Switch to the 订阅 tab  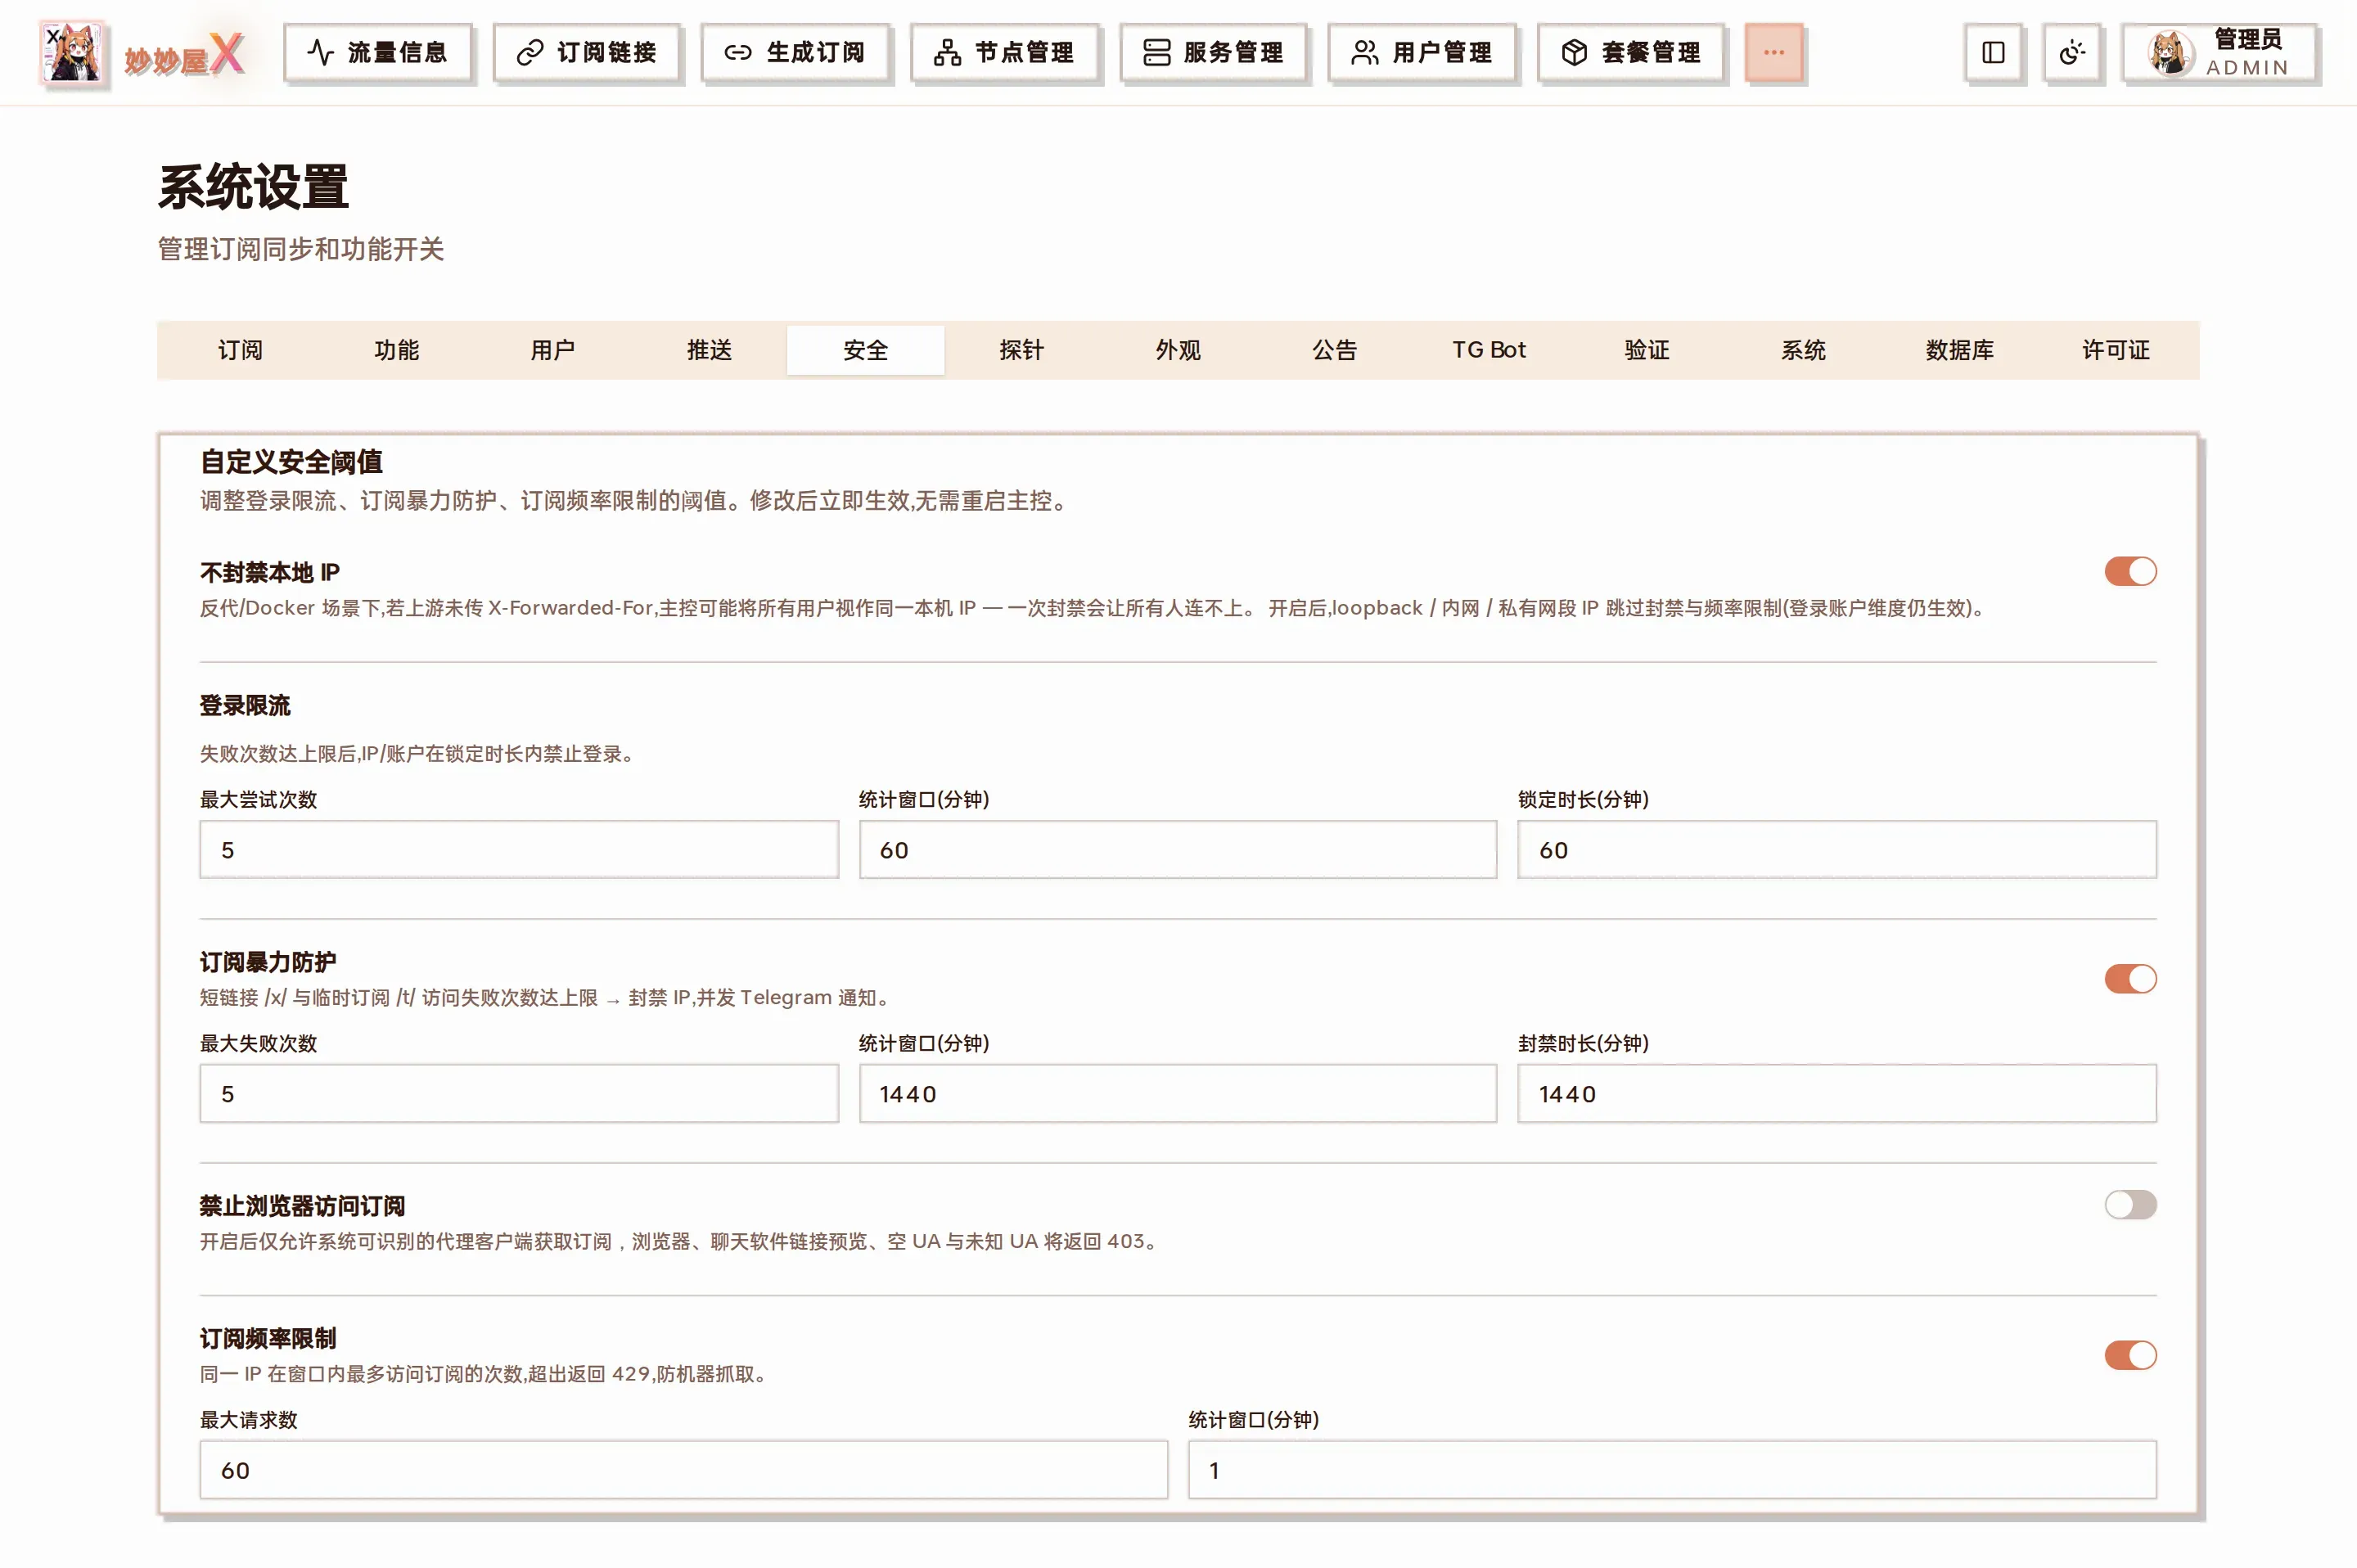(x=240, y=350)
